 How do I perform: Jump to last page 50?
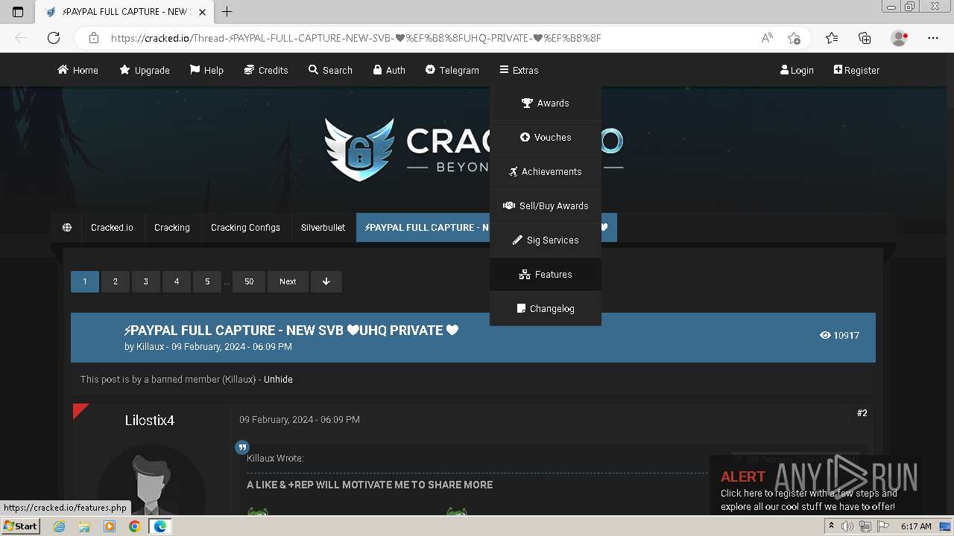click(249, 281)
